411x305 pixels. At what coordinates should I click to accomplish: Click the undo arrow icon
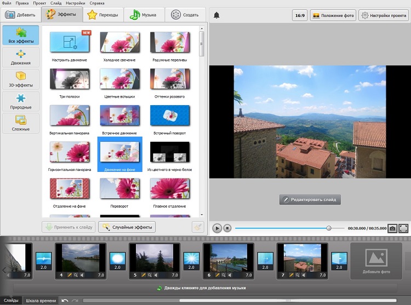[65, 301]
